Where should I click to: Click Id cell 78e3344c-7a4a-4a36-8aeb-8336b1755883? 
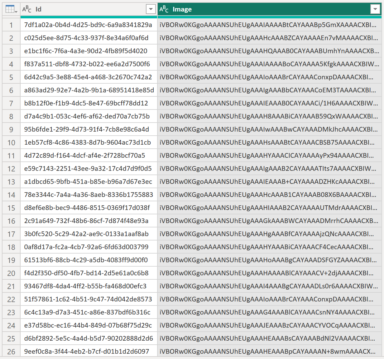[x=89, y=195]
